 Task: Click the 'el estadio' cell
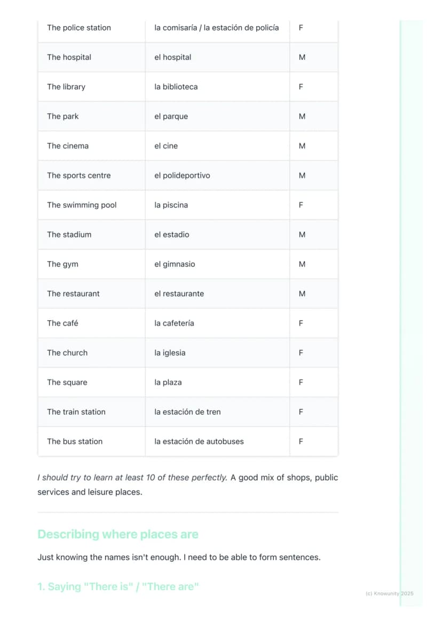click(217, 235)
